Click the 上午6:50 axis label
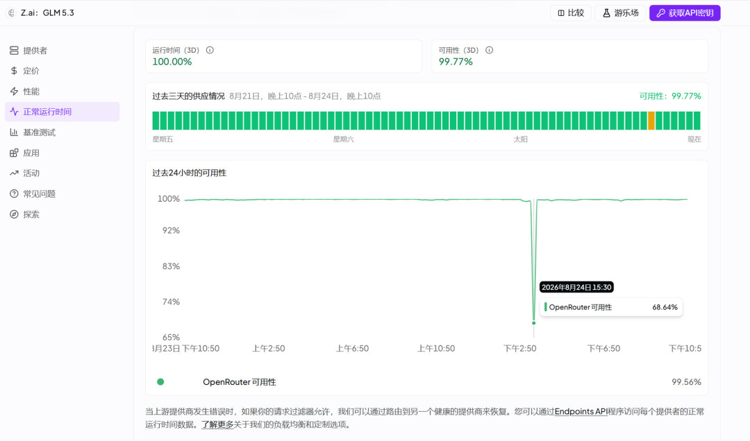The image size is (750, 441). point(352,348)
